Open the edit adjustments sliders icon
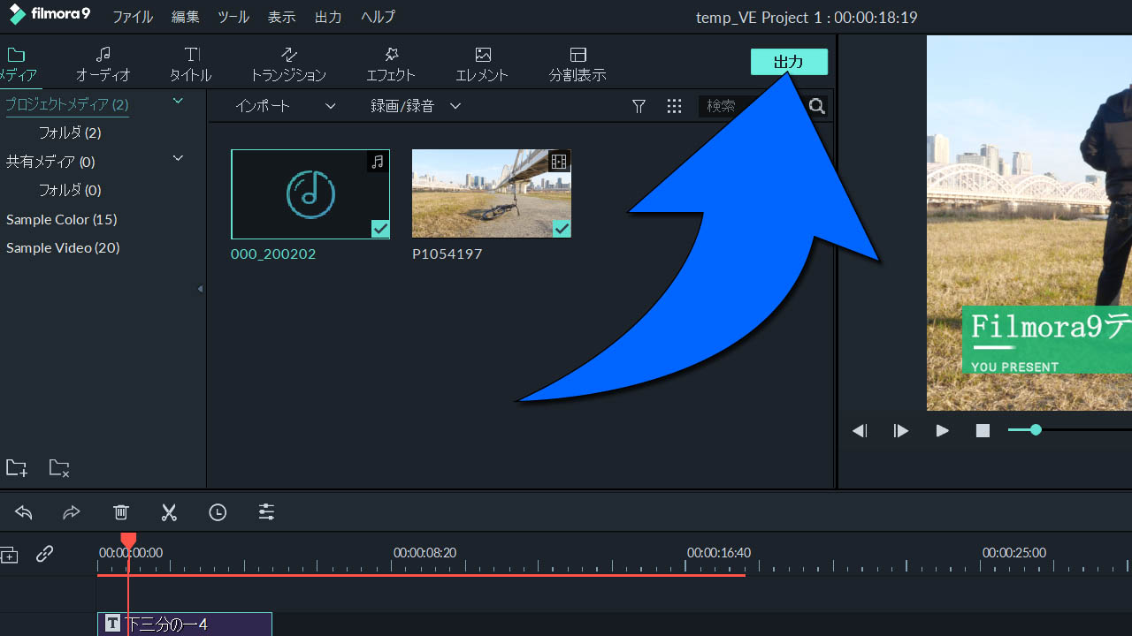This screenshot has height=636, width=1132. (266, 512)
